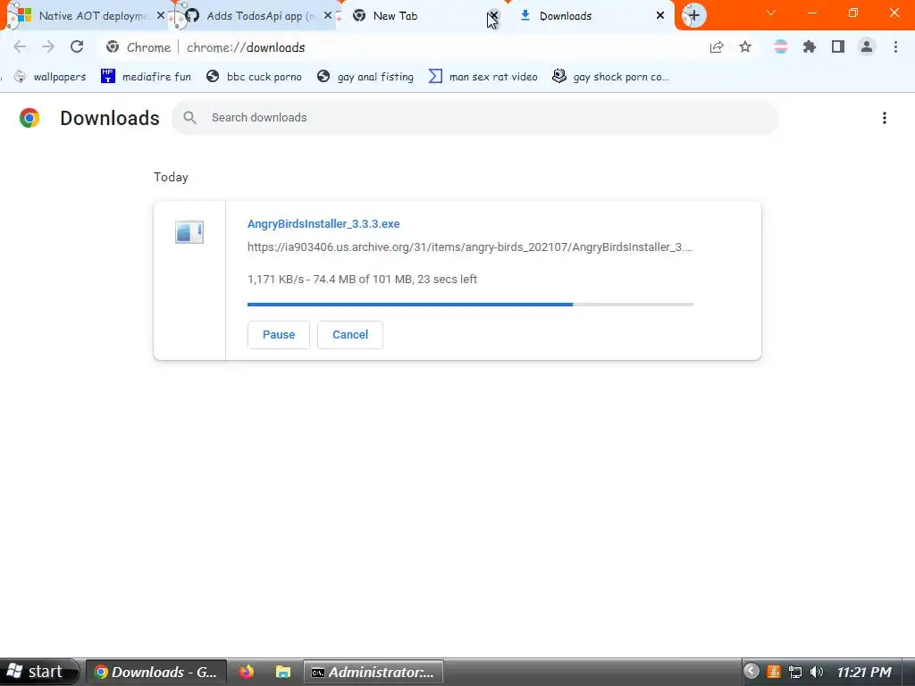Click the share page icon in address bar
This screenshot has height=686, width=915.
[717, 47]
